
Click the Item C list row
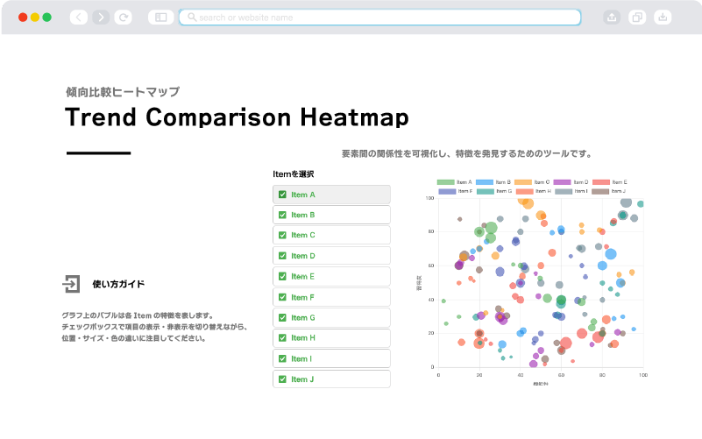(331, 236)
